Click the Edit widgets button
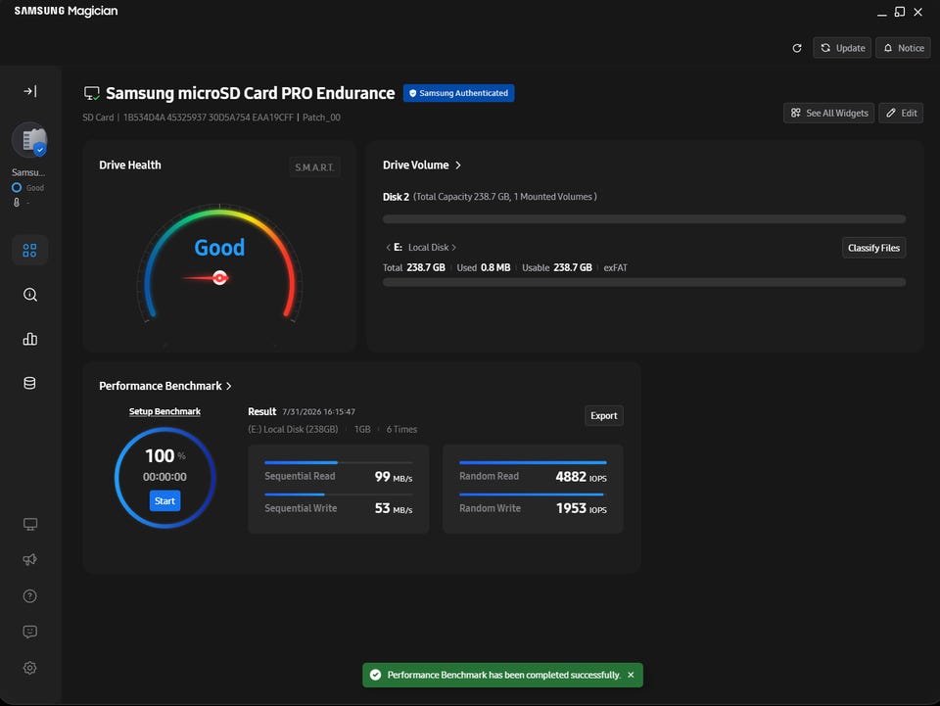The height and width of the screenshot is (706, 940). coord(901,113)
